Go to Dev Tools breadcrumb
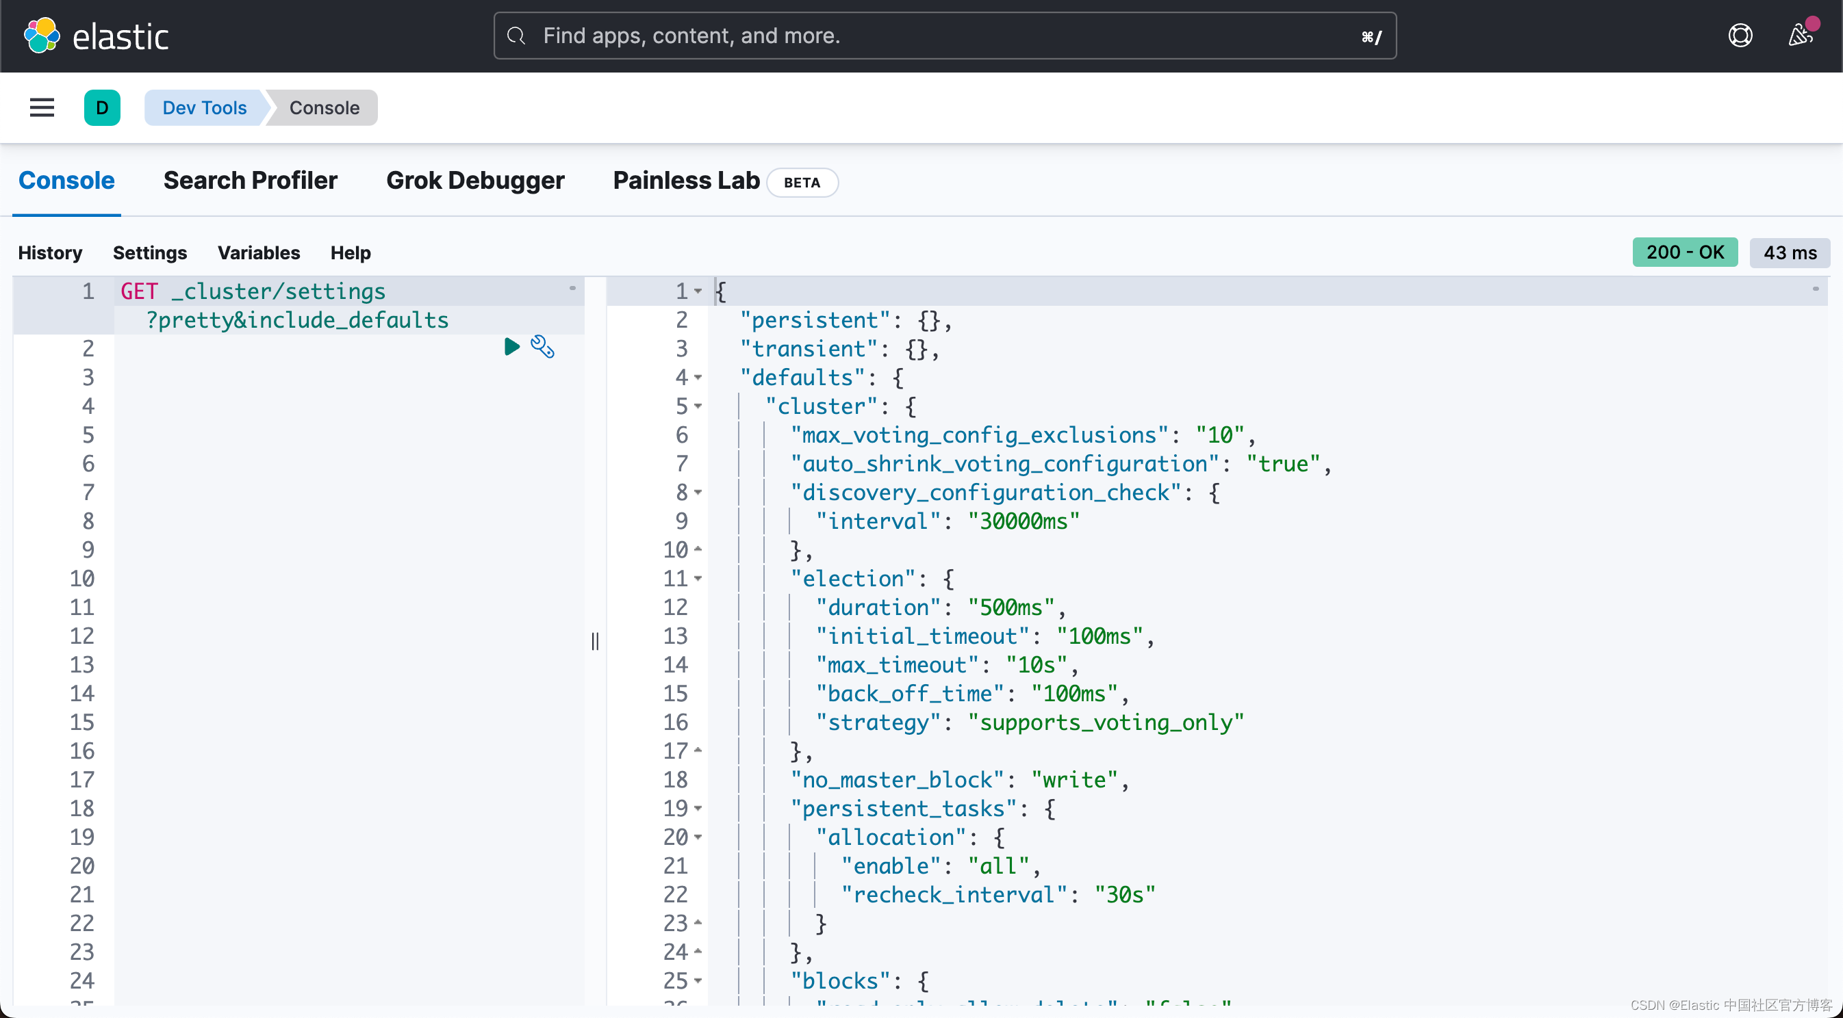This screenshot has width=1843, height=1018. [x=205, y=107]
